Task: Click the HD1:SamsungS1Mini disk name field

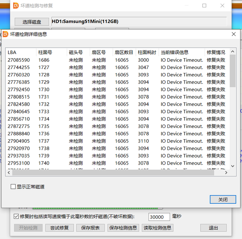Action: click(139, 22)
